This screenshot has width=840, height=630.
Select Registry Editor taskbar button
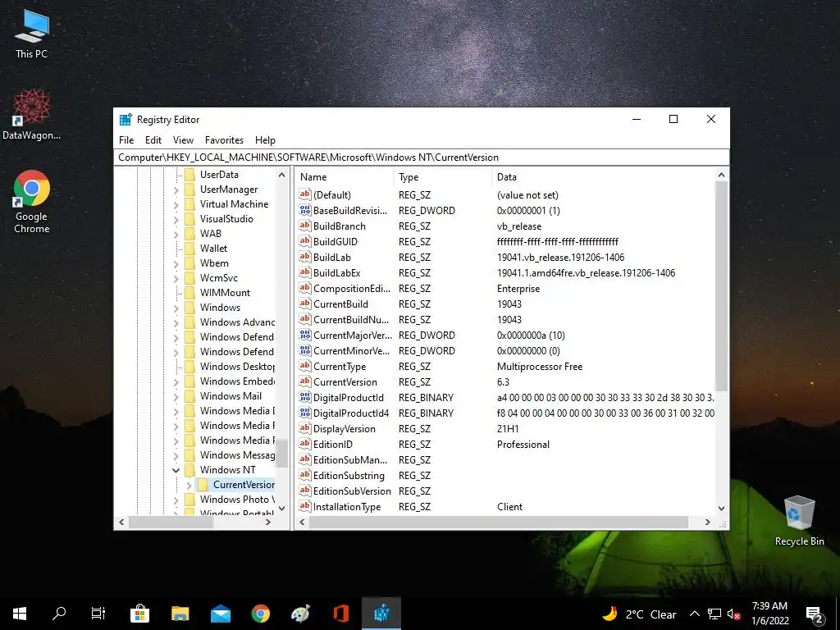coord(381,614)
